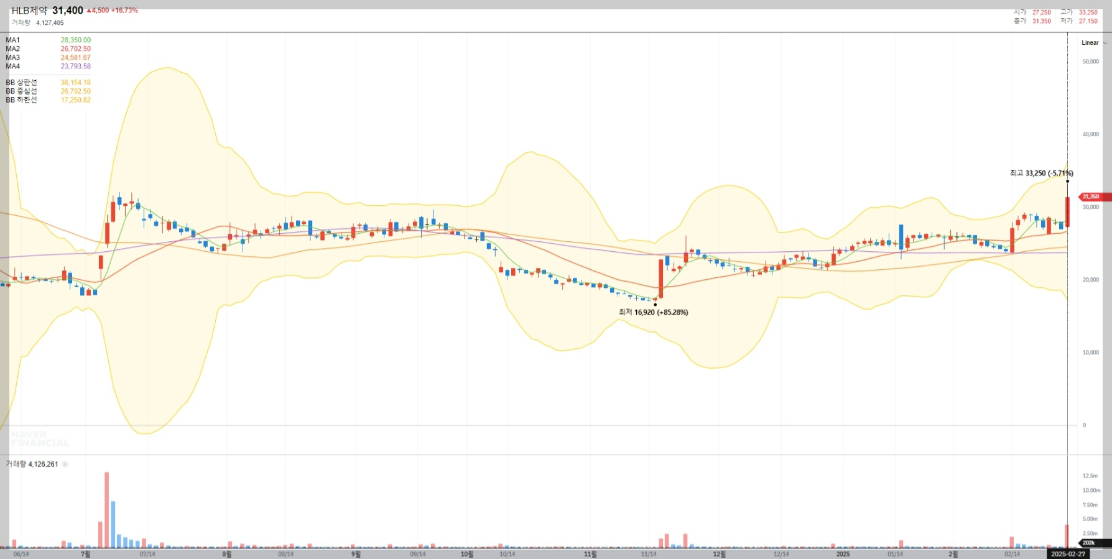Click the 시가 27,250 open price

(x=1032, y=12)
